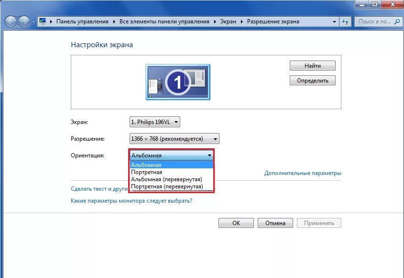Click the 'Разрешение:' label

click(x=87, y=139)
